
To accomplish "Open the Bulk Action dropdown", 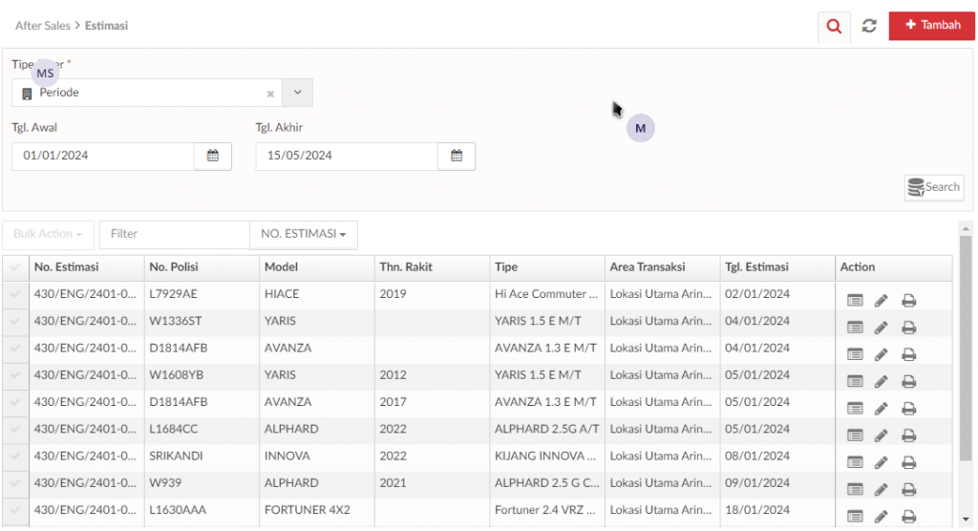I will (x=48, y=235).
